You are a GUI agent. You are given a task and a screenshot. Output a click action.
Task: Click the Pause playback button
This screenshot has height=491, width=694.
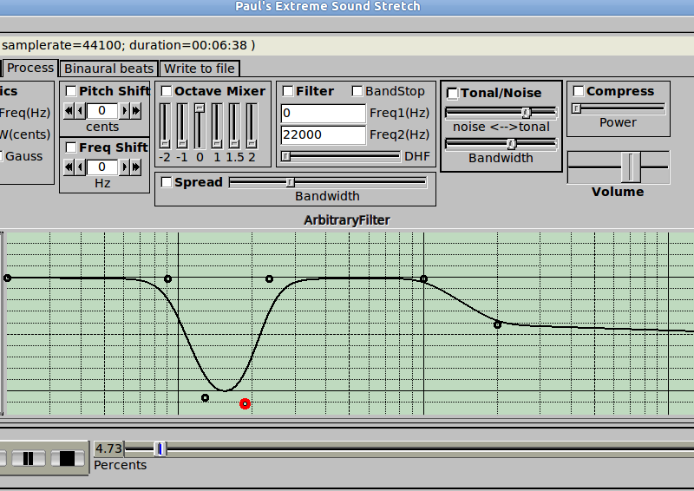[28, 458]
